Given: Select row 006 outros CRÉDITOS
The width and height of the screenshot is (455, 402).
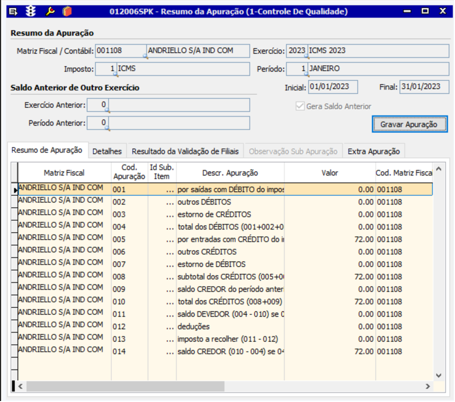Looking at the screenshot, I should (x=225, y=252).
